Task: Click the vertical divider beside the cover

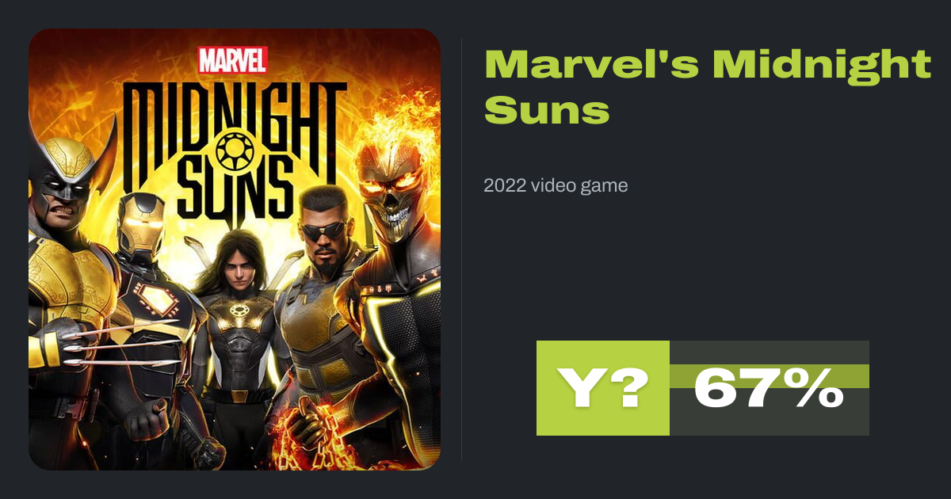Action: (x=462, y=249)
